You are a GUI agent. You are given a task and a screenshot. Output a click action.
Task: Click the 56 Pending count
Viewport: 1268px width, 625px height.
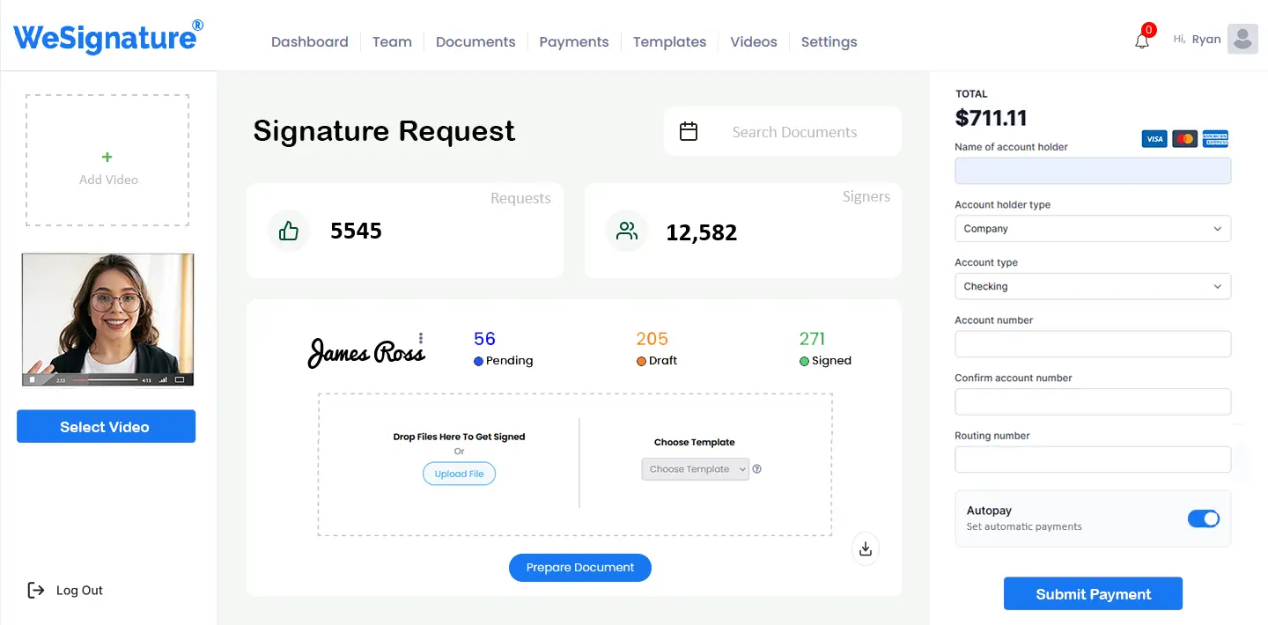click(x=484, y=339)
